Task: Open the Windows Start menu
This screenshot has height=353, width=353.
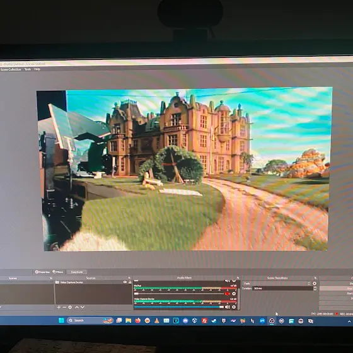Action: [61, 320]
